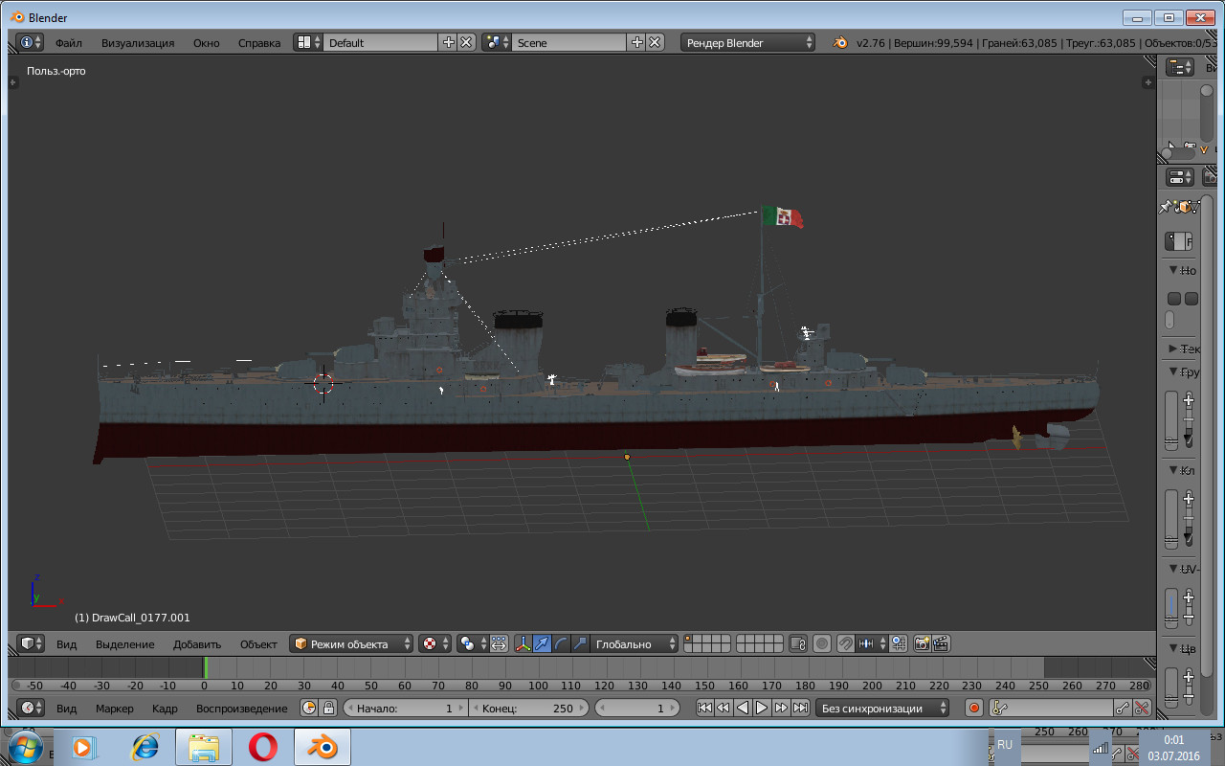Jump to the next keyframe
Screen dimensions: 1225x766
click(x=781, y=708)
